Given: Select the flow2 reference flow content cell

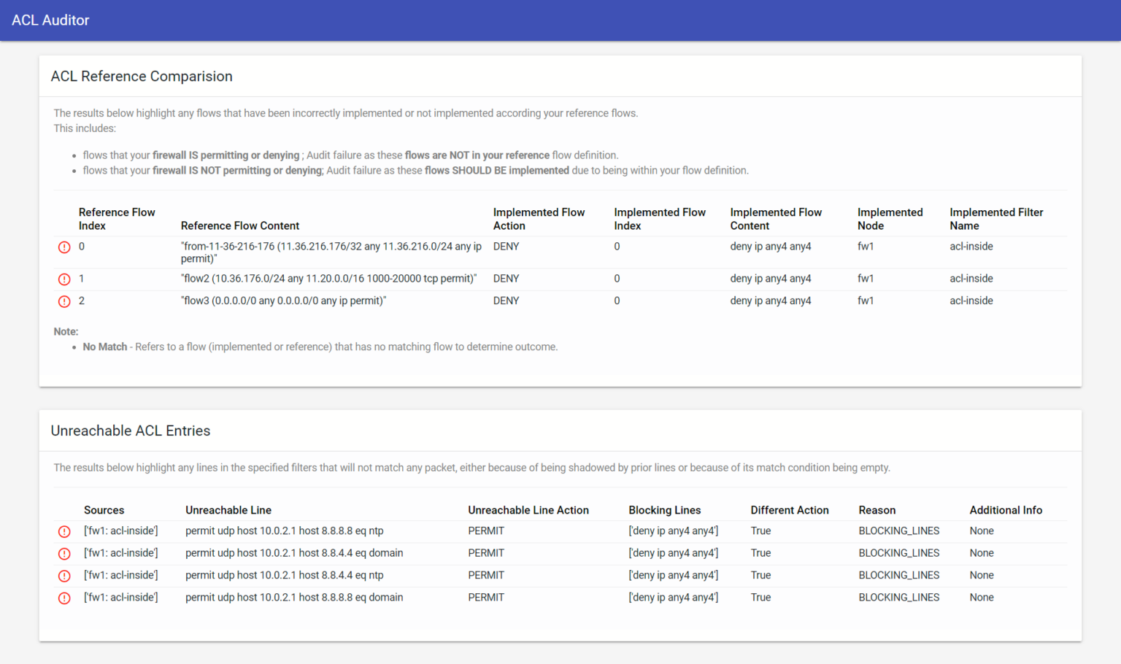Looking at the screenshot, I should pos(328,279).
